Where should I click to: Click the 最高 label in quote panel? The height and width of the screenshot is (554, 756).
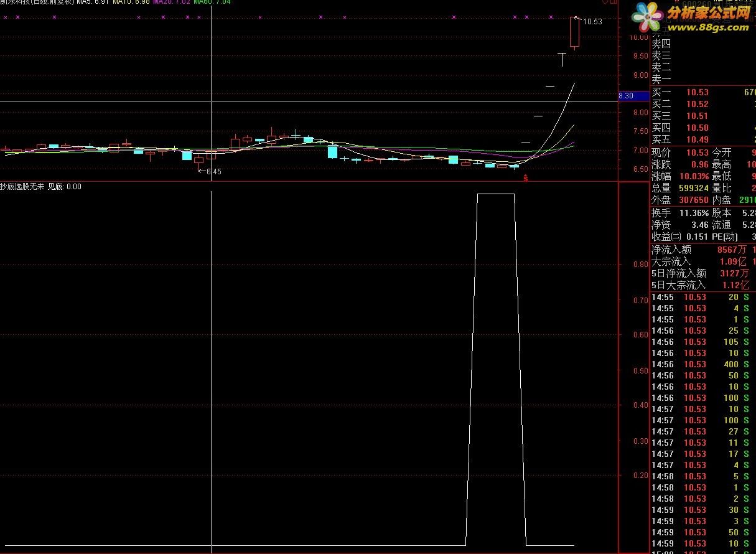point(722,164)
